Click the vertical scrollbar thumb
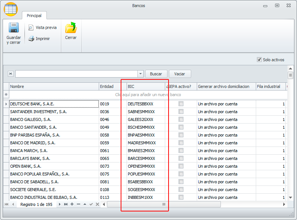The image size is (297, 220). (x=290, y=75)
